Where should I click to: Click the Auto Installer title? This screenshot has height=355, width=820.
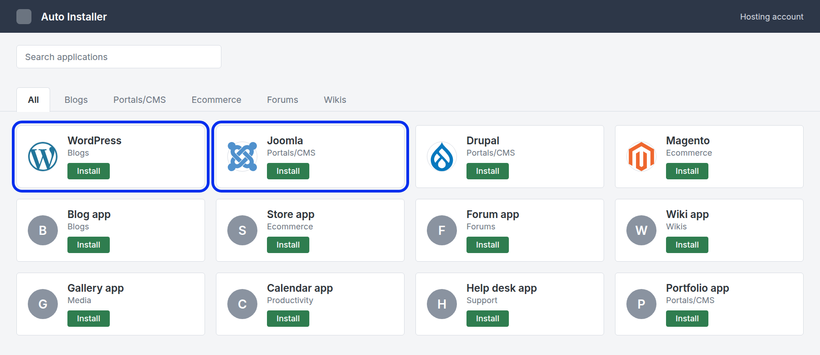coord(74,17)
